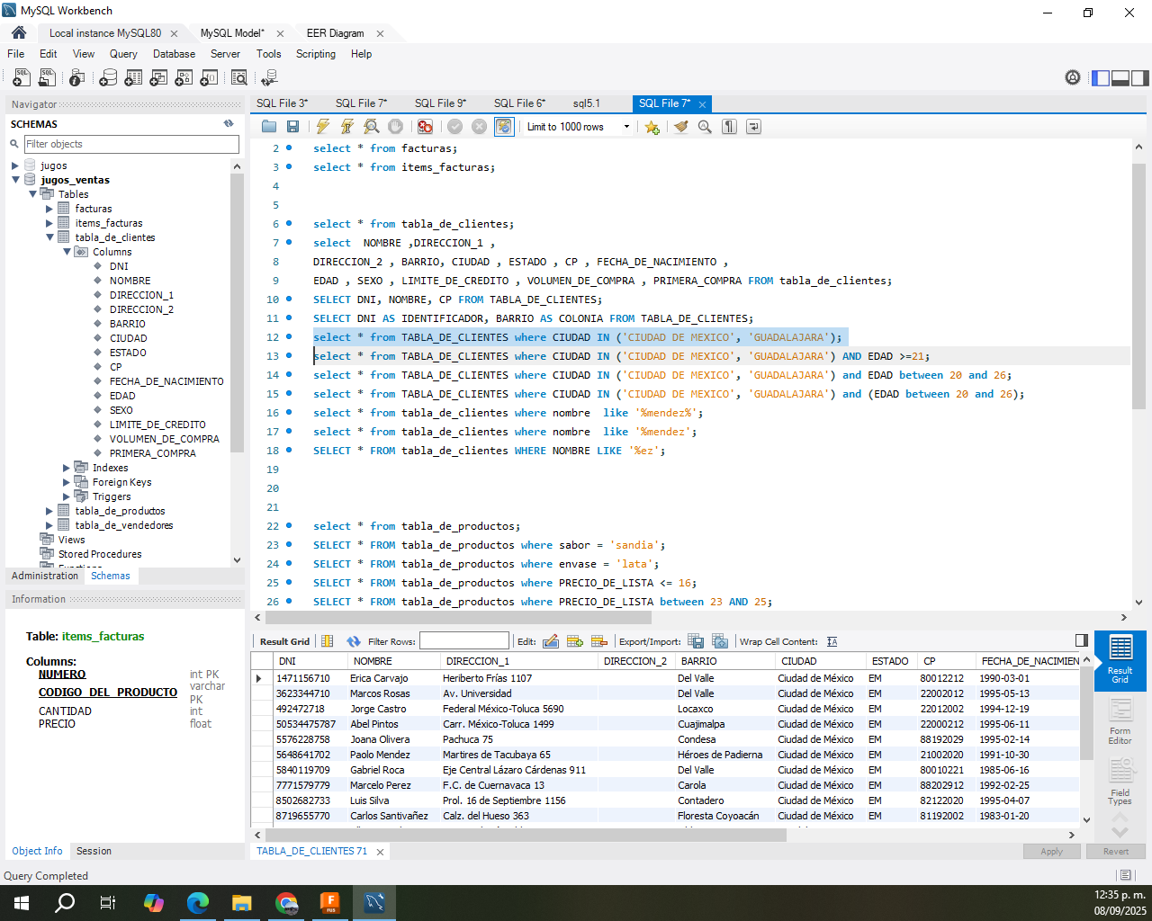Go to the Workbench home screen
Viewport: 1152px width, 921px height.
(19, 32)
